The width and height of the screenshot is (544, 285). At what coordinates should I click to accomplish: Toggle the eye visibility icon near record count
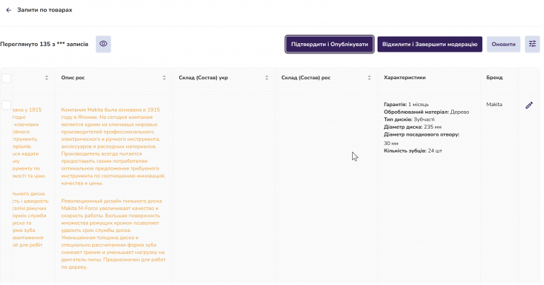(103, 44)
